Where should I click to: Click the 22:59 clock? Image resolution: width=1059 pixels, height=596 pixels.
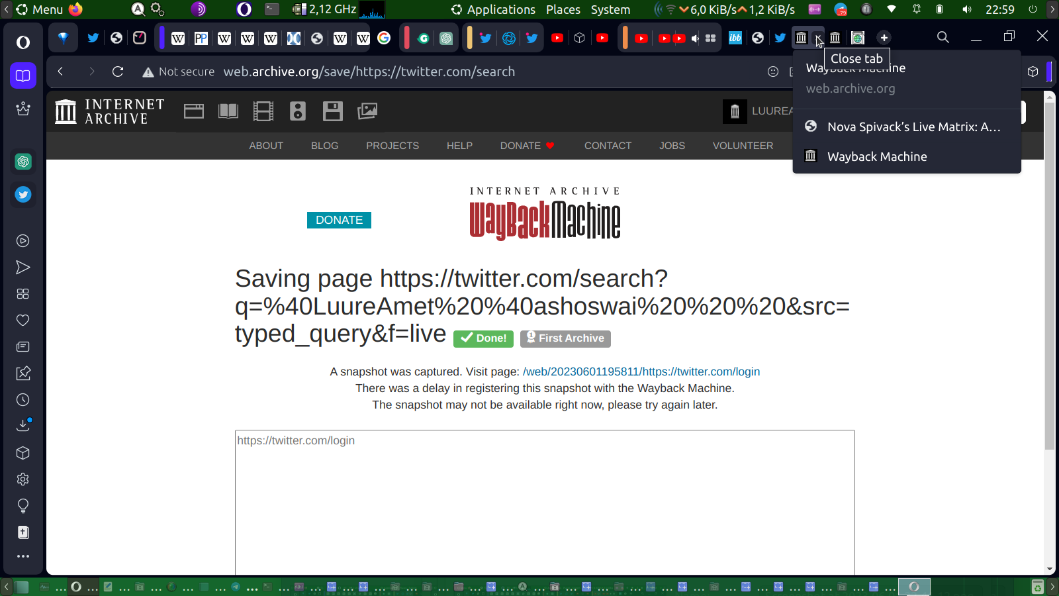click(1000, 9)
